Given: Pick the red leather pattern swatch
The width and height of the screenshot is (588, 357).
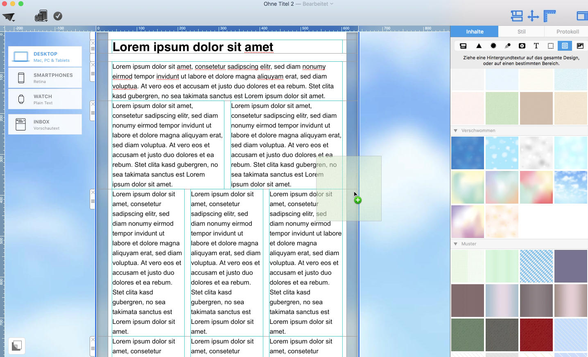Looking at the screenshot, I should (x=536, y=335).
